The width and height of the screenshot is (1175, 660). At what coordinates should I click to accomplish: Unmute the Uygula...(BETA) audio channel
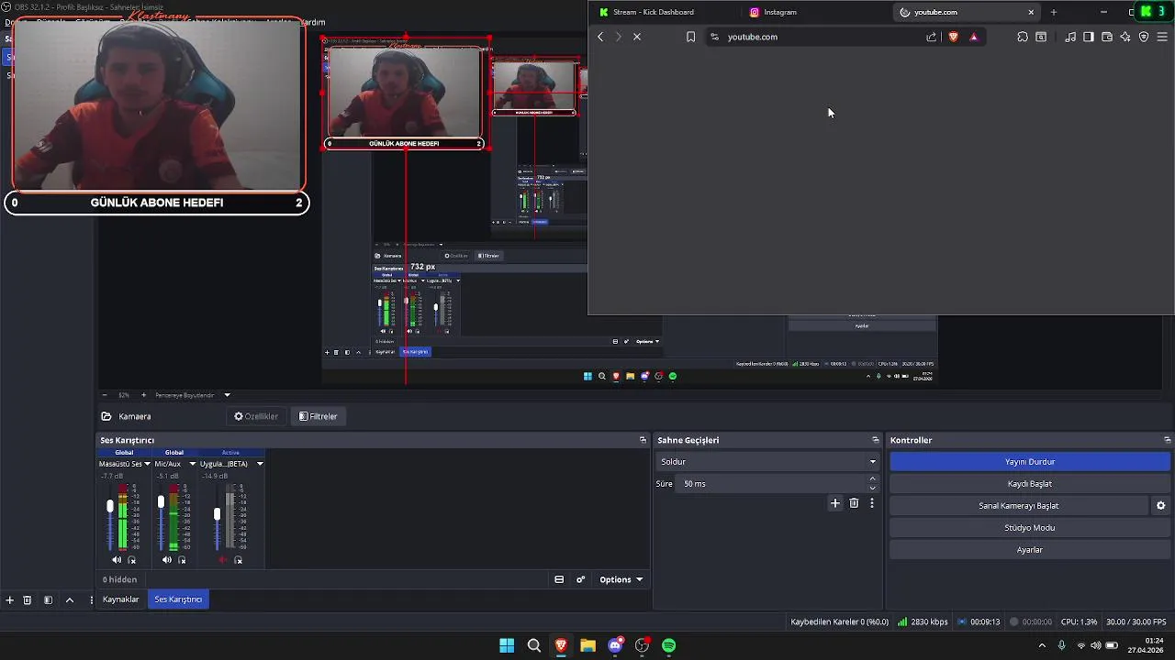click(222, 560)
